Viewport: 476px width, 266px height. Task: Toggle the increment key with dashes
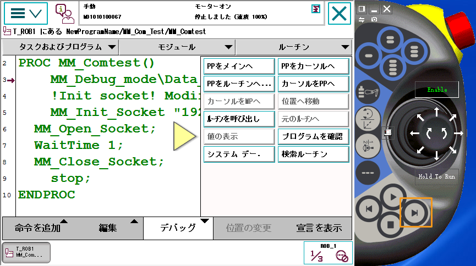(x=368, y=173)
